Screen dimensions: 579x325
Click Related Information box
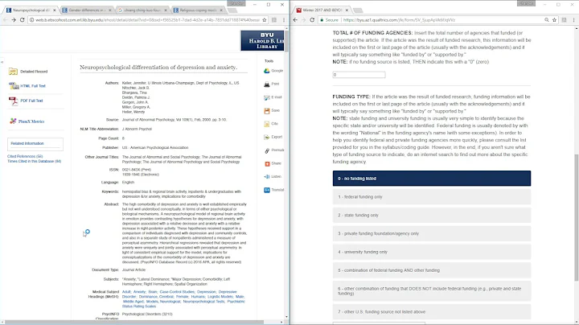pos(35,144)
